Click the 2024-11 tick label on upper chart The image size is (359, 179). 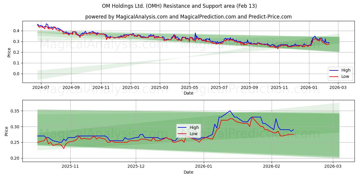coord(101,88)
